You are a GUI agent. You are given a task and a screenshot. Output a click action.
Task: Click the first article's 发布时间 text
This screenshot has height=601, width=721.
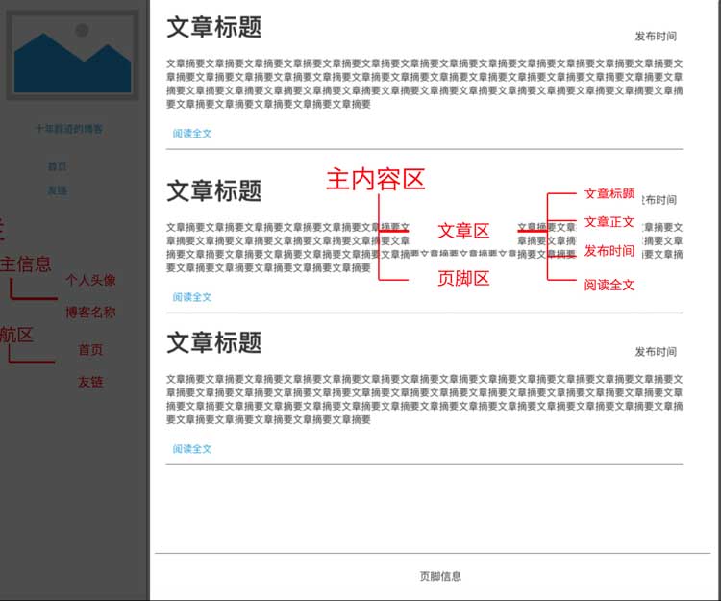pyautogui.click(x=656, y=37)
